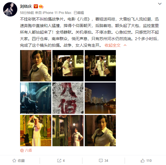Open the night river skyline photo
The image size is (166, 165).
[x=100, y=98]
